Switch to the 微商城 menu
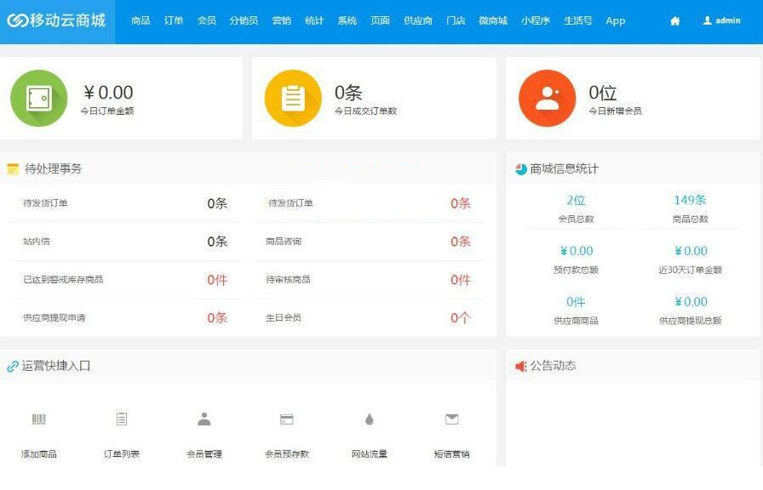The image size is (763, 490). (x=493, y=21)
